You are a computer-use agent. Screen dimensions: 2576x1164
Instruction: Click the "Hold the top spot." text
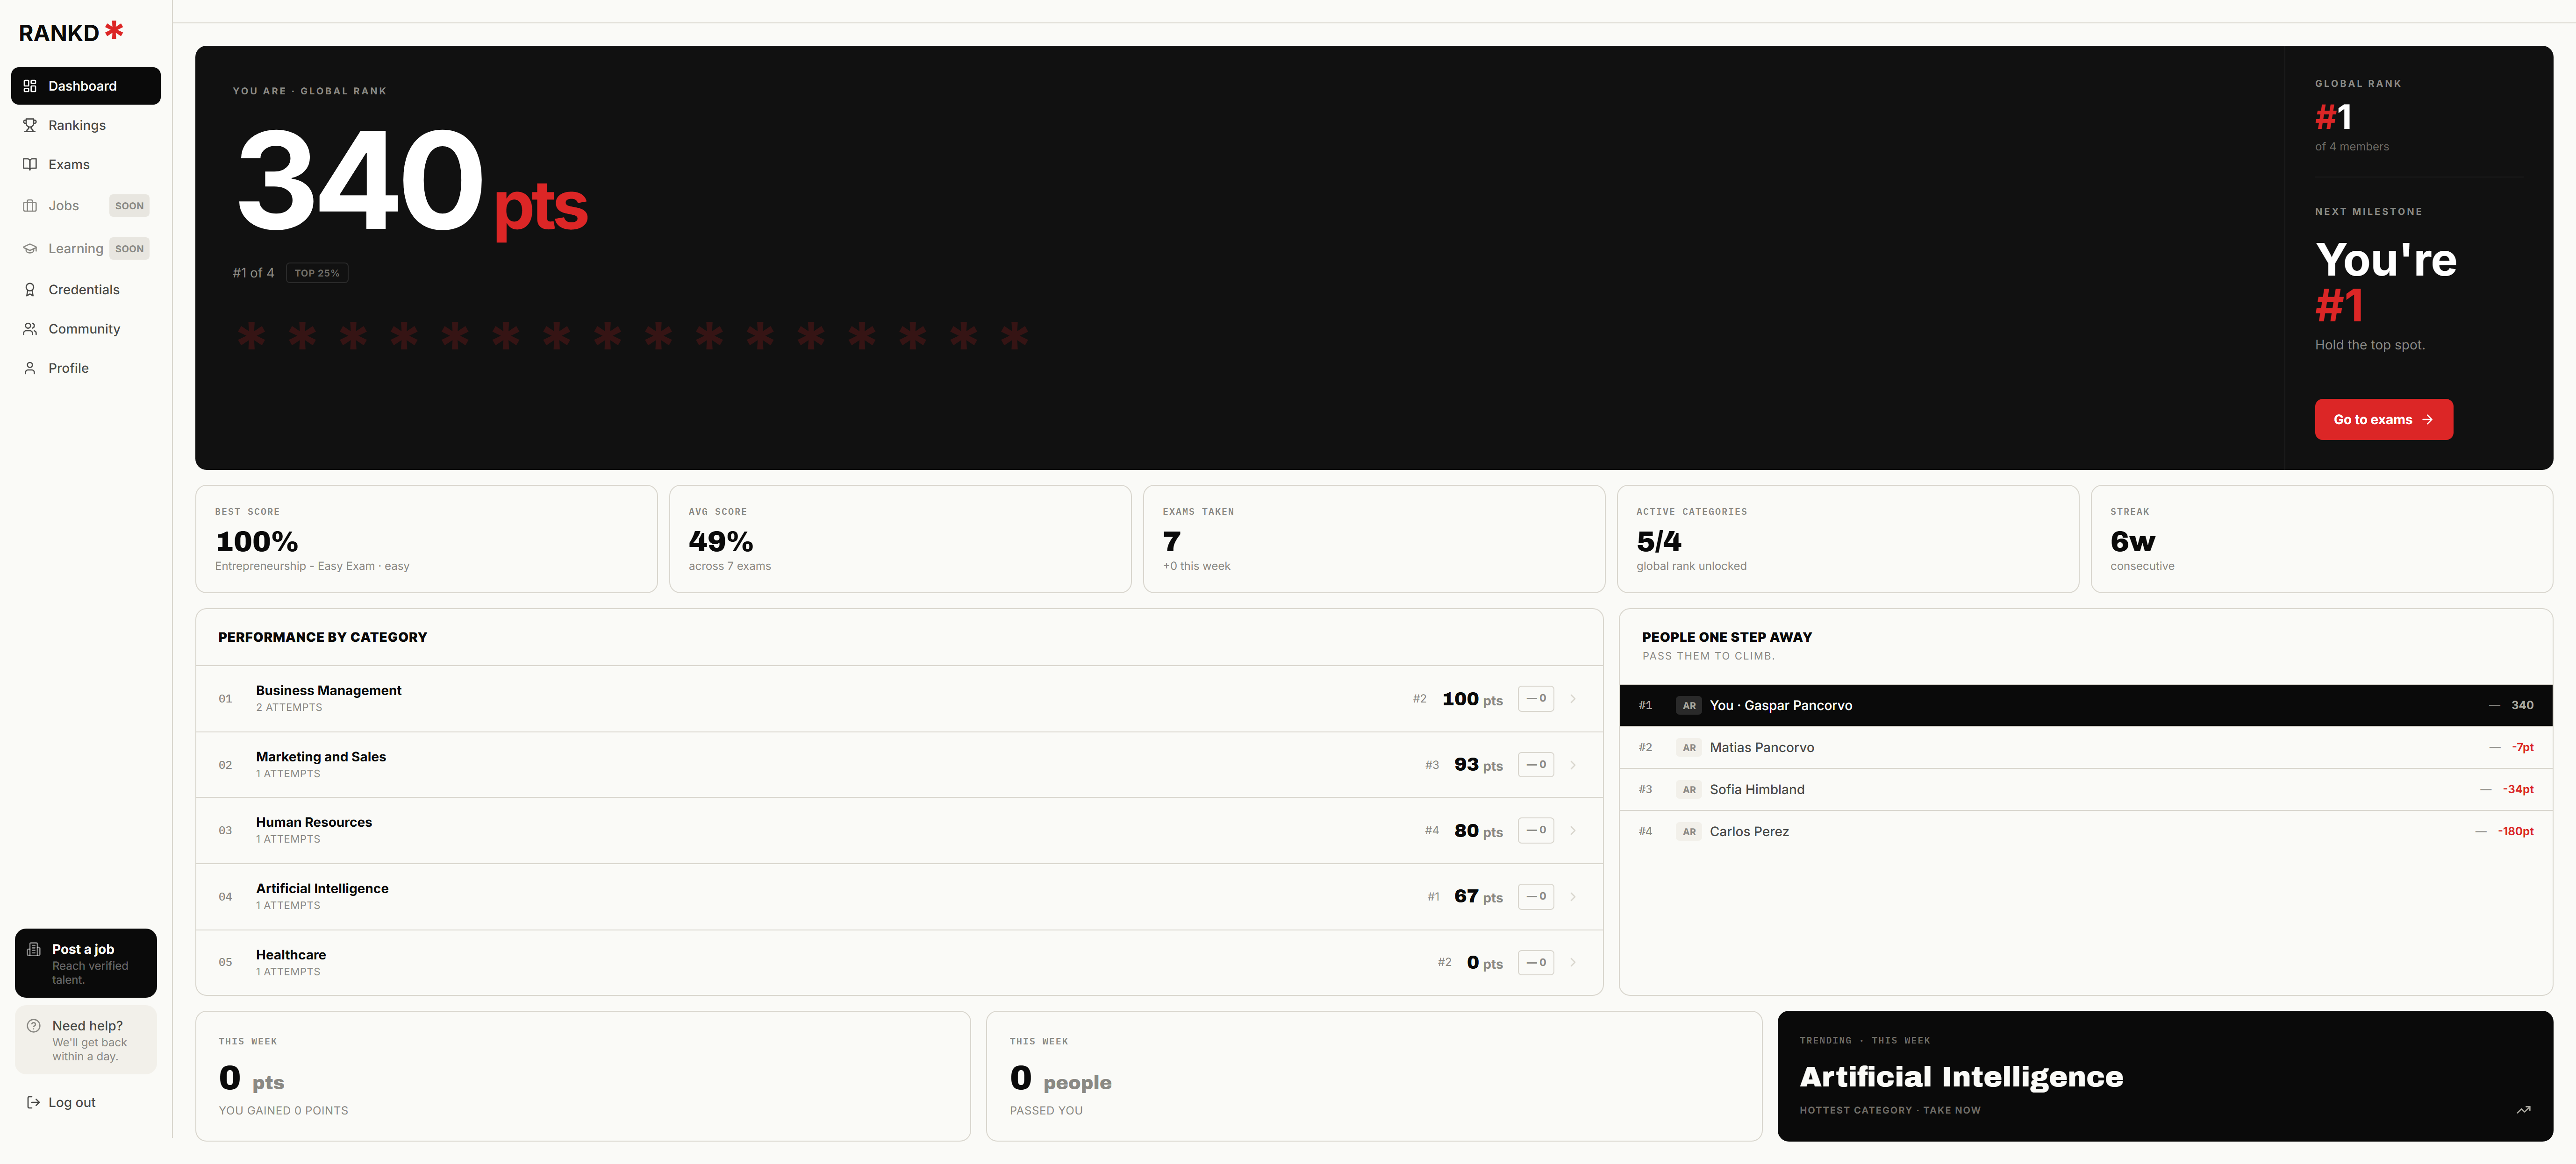2370,345
